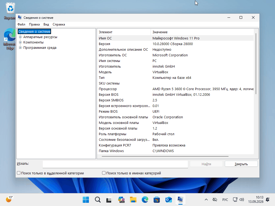The width and height of the screenshot is (275, 206).
Task: Click the cloud sync tray icon
Action: tap(215, 200)
